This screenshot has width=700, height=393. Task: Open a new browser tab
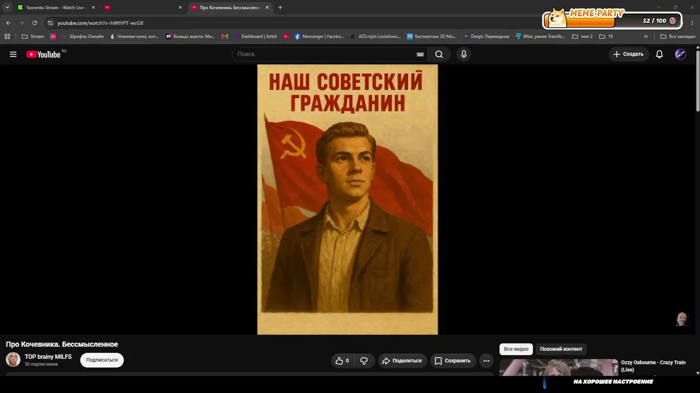[x=280, y=8]
